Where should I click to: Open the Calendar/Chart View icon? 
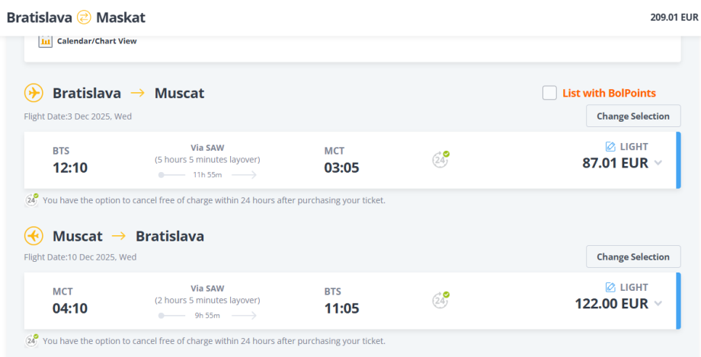coord(45,41)
